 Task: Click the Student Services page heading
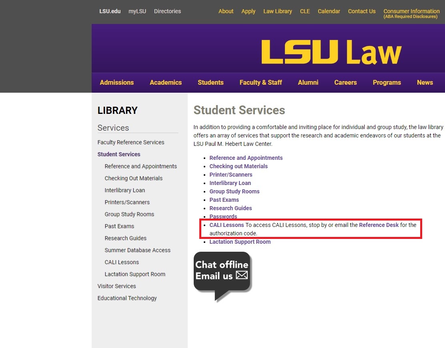coord(239,110)
